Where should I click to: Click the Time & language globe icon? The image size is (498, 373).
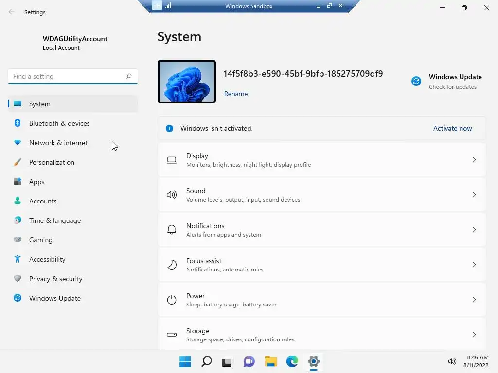coord(18,220)
